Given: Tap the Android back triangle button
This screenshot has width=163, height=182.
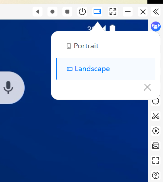Looking at the screenshot, I should coord(38,12).
